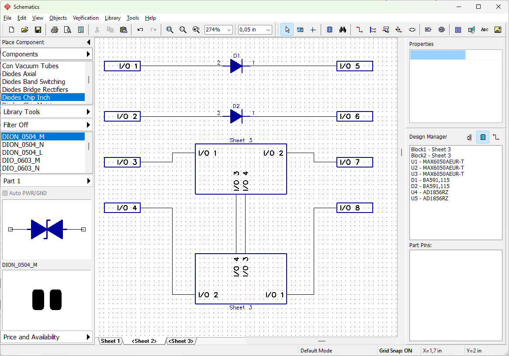Image resolution: width=509 pixels, height=356 pixels.
Task: Open the Verification menu
Action: pyautogui.click(x=86, y=18)
